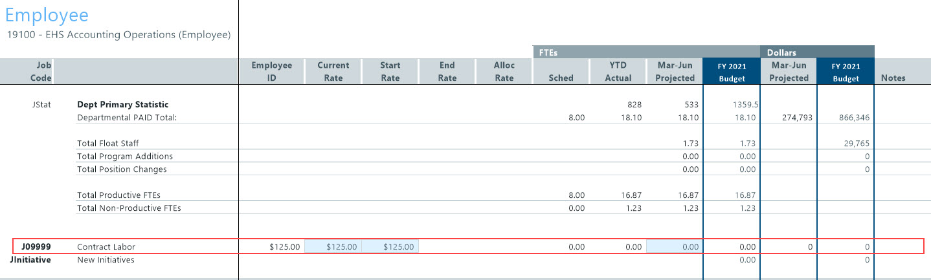Click the Sched column header
Image resolution: width=931 pixels, height=280 pixels.
[x=561, y=78]
